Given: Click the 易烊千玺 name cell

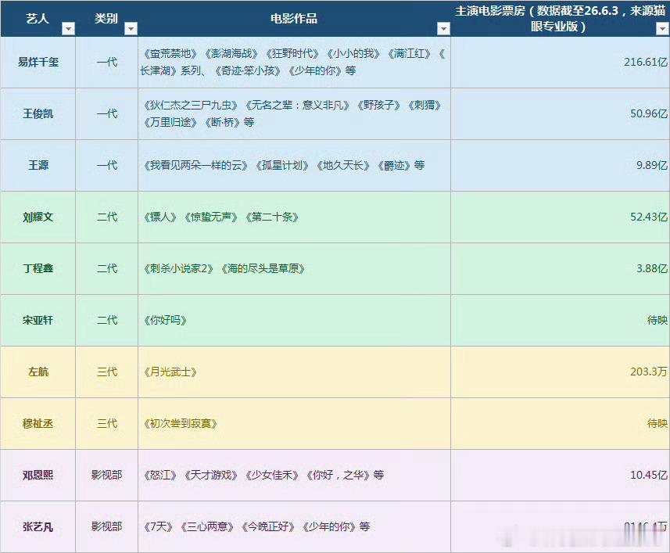Looking at the screenshot, I should click(x=38, y=63).
